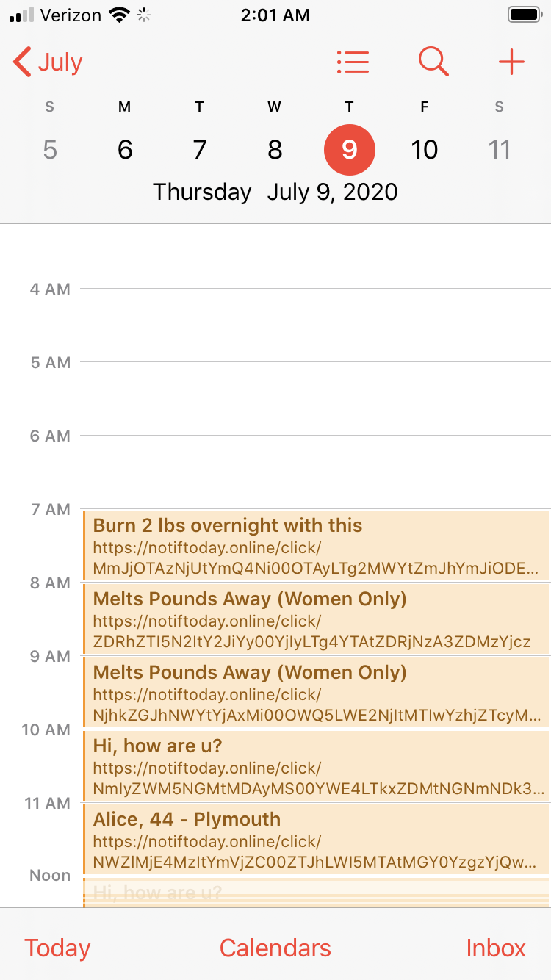Select Tuesday the 7th
Viewport: 551px width, 980px height.
coord(200,150)
